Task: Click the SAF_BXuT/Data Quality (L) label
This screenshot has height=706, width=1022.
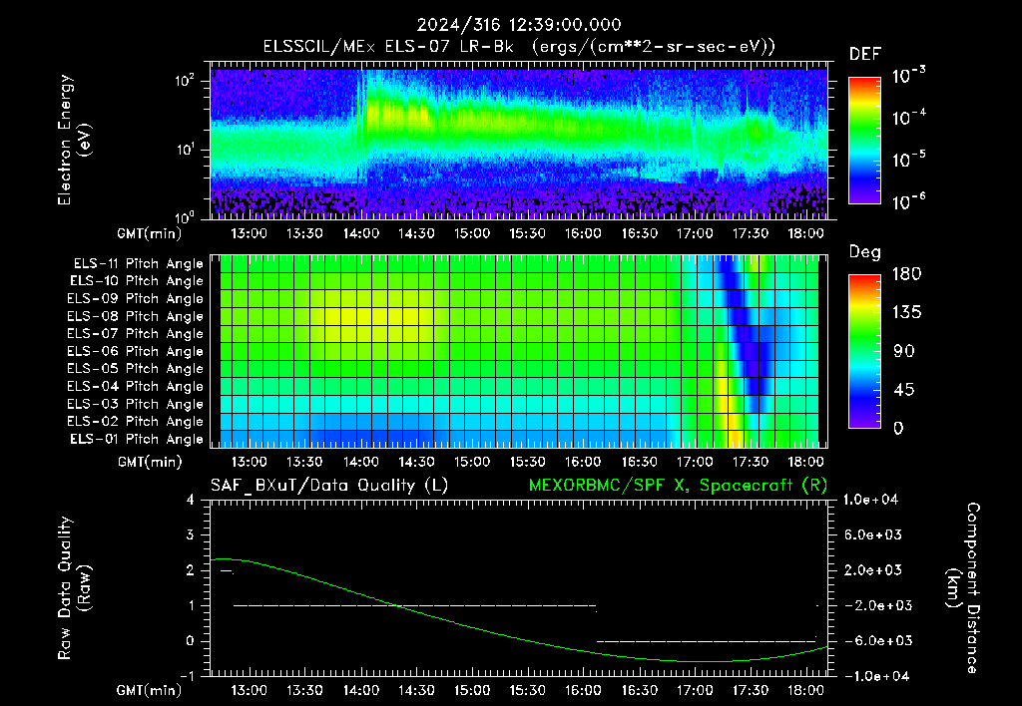Action: 329,486
